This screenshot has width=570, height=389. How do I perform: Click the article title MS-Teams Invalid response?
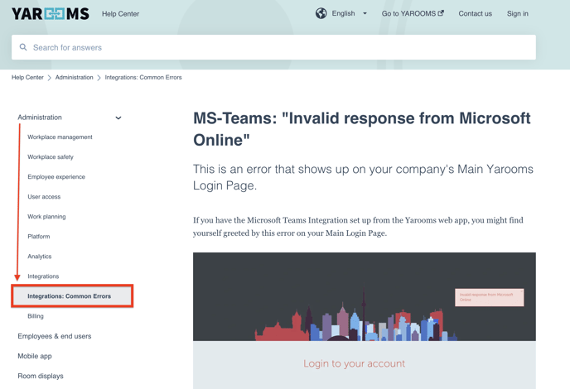(362, 129)
